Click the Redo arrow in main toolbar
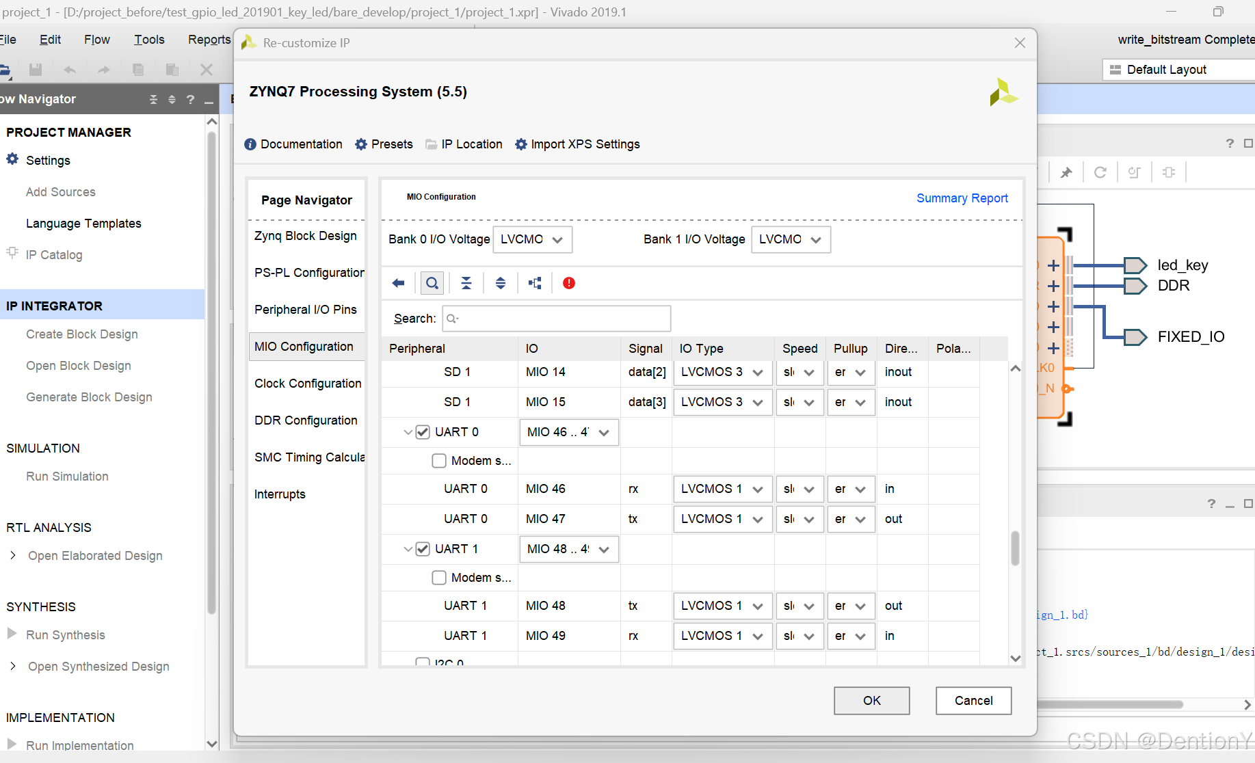Screen dimensions: 1255x763 [x=104, y=69]
